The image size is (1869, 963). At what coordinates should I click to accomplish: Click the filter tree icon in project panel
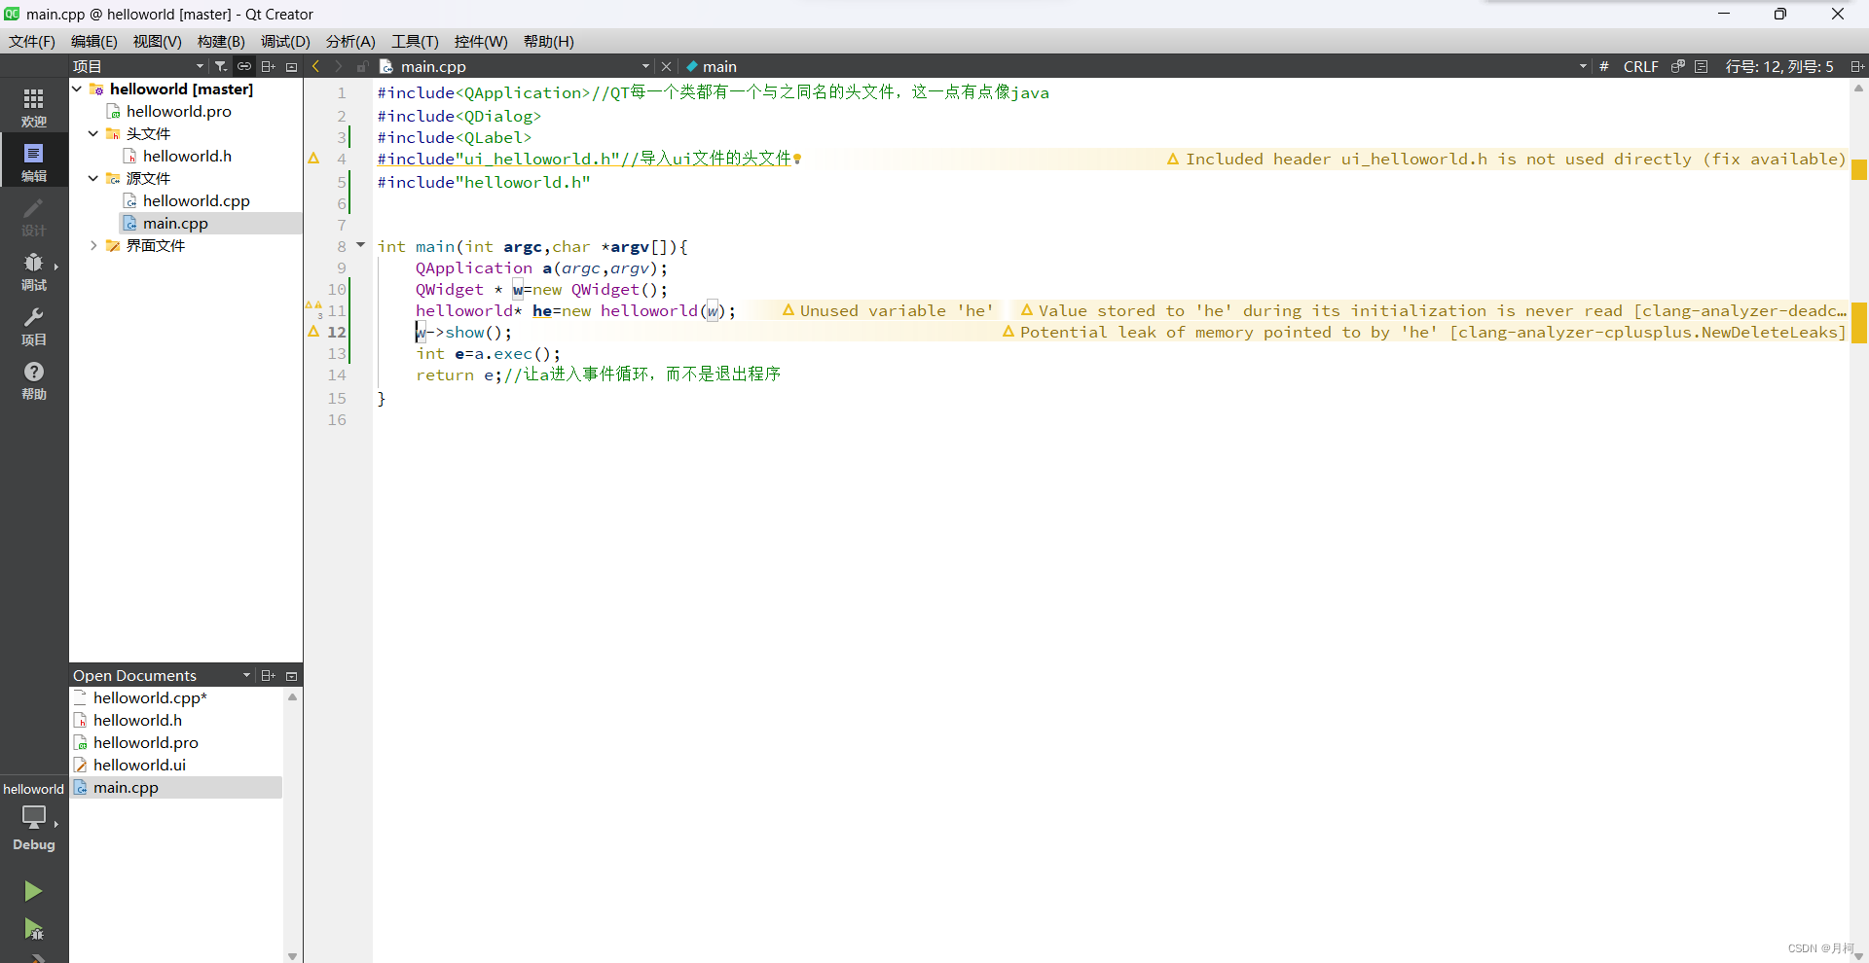(221, 66)
